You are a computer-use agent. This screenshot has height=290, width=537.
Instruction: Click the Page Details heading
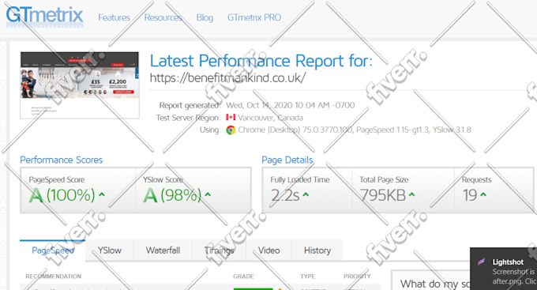tap(287, 160)
